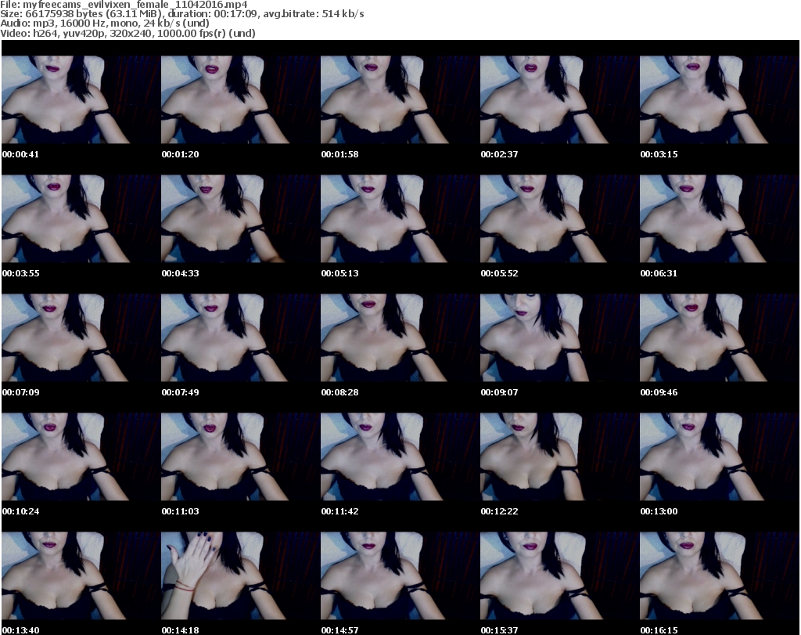
Task: Click the thumbnail frame above timestamp 00:13:40
Action: coord(81,576)
